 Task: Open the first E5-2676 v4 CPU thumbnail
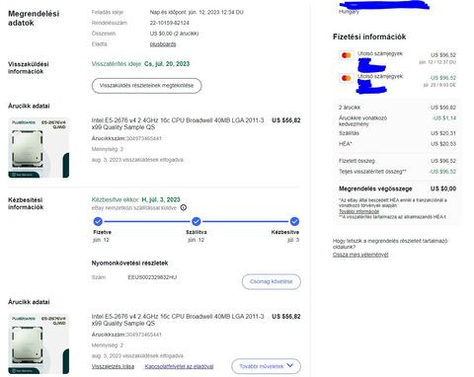[x=39, y=148]
